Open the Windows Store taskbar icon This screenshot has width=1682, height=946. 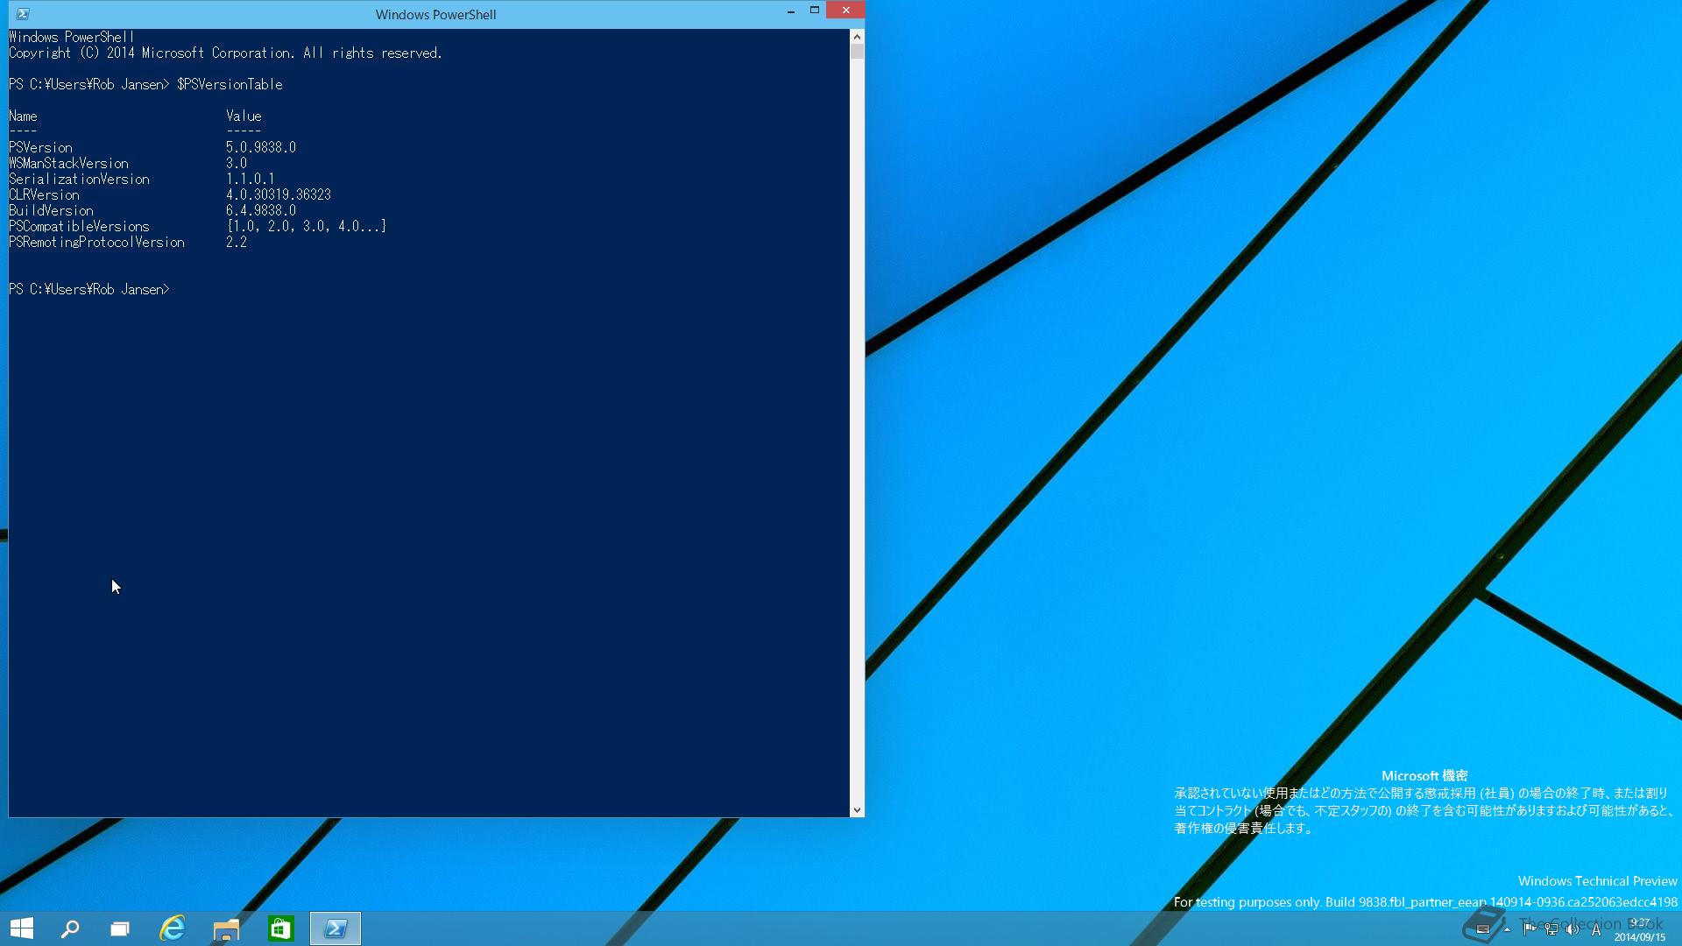[x=280, y=928]
